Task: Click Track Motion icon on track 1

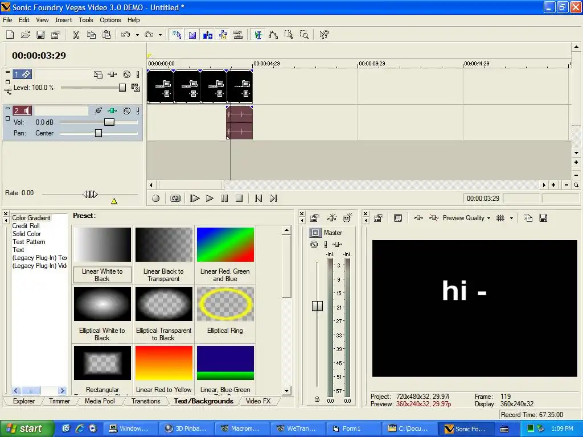Action: coord(98,75)
